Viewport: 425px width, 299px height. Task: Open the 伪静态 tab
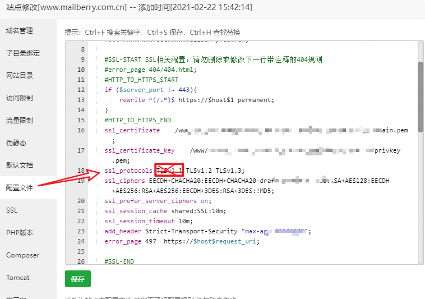(16, 143)
